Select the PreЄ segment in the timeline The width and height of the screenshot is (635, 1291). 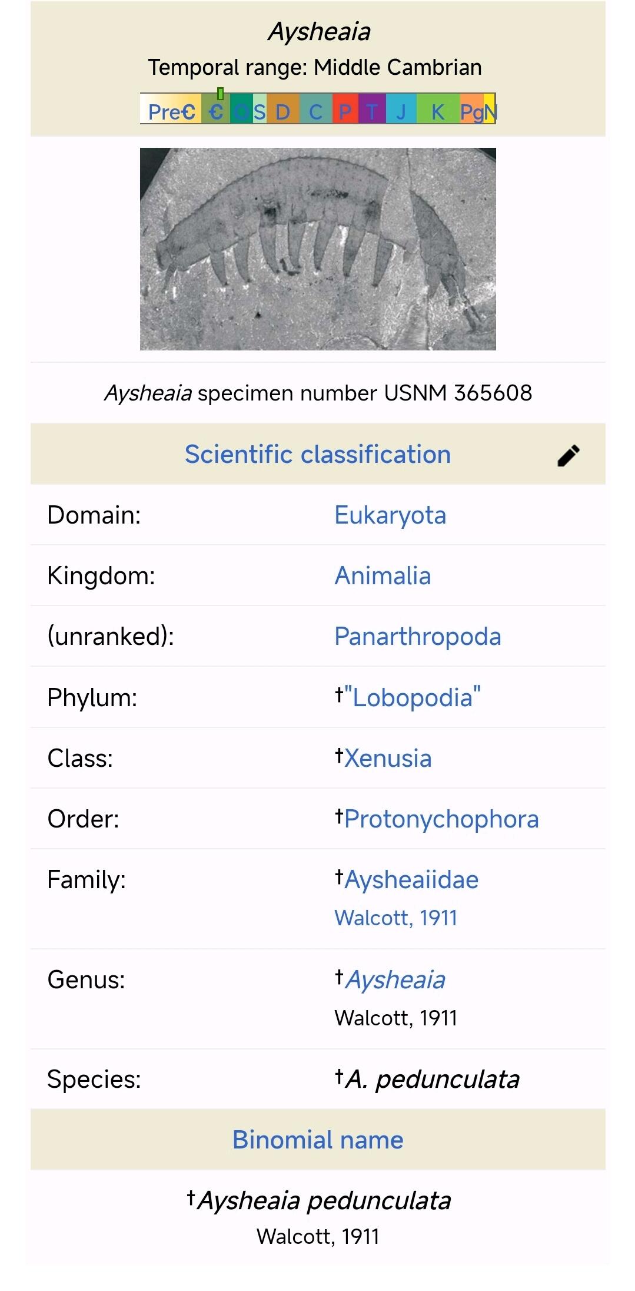(x=171, y=111)
